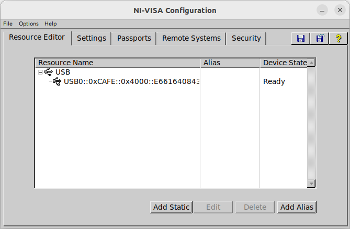The width and height of the screenshot is (350, 229).
Task: Click the scrollbar up arrow
Action: (311, 63)
